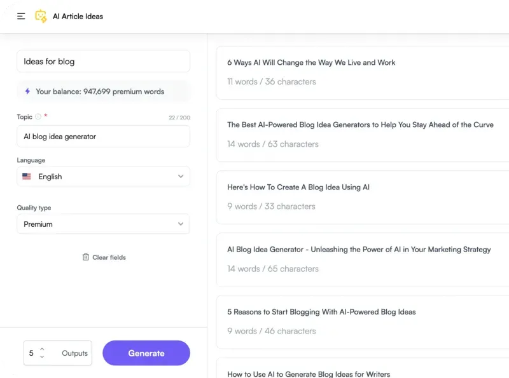The height and width of the screenshot is (378, 509).
Task: Select the Unleashing the Power of AI result
Action: coord(363,260)
